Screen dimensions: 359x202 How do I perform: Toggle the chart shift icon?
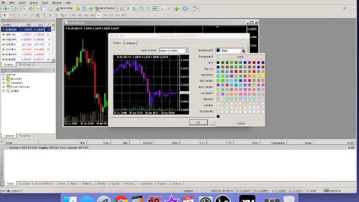168,8
